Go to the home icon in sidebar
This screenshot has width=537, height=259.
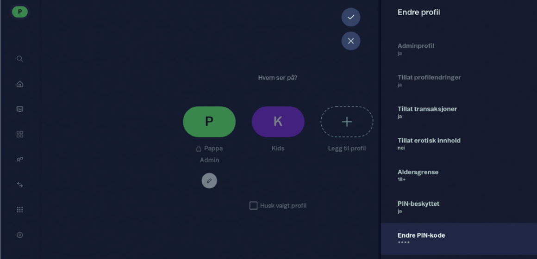click(20, 84)
